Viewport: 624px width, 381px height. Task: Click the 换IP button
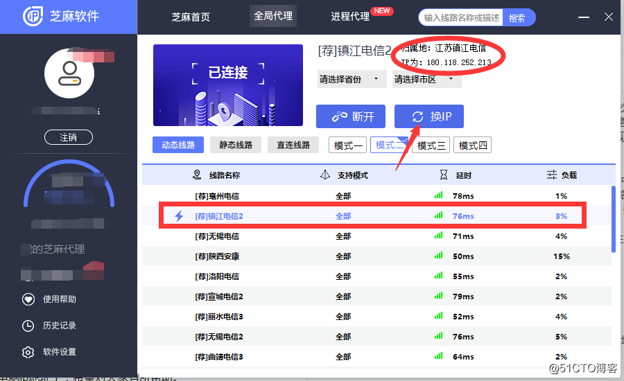[429, 116]
